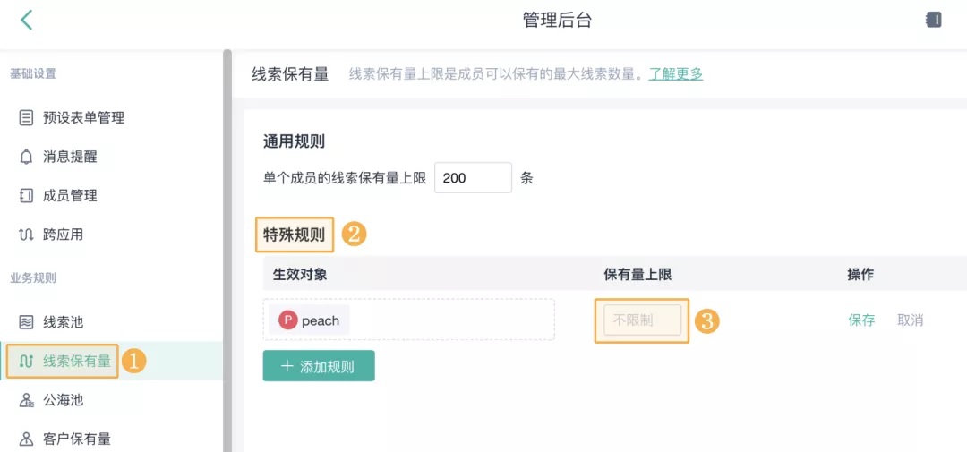
Task: Click the 消息提醒 bell icon
Action: coord(26,157)
